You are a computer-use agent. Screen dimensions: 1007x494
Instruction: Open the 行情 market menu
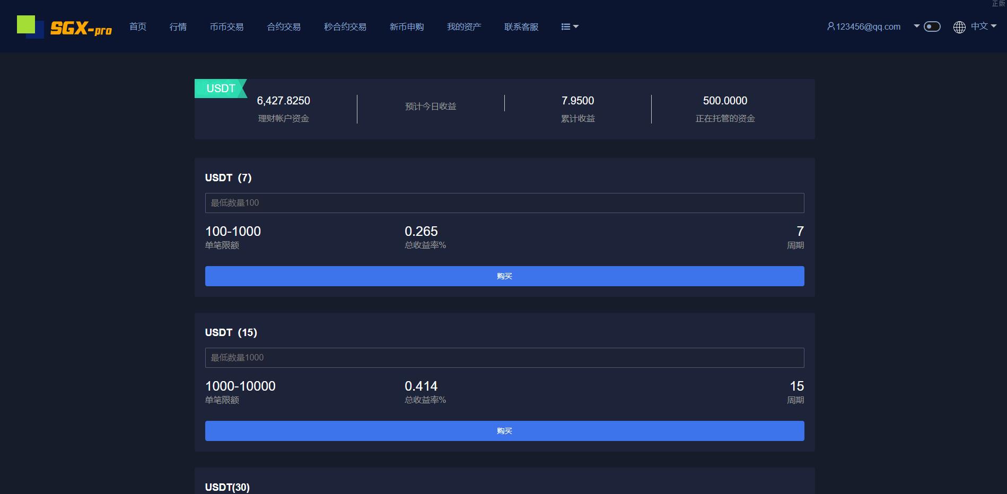[x=178, y=27]
